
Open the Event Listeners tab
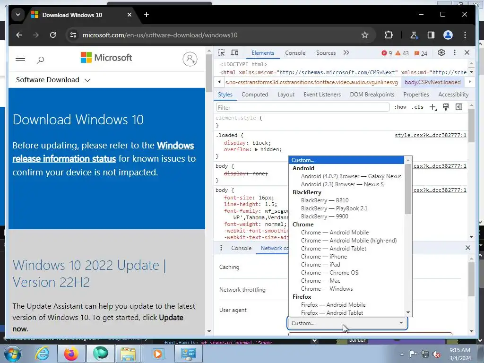click(322, 95)
